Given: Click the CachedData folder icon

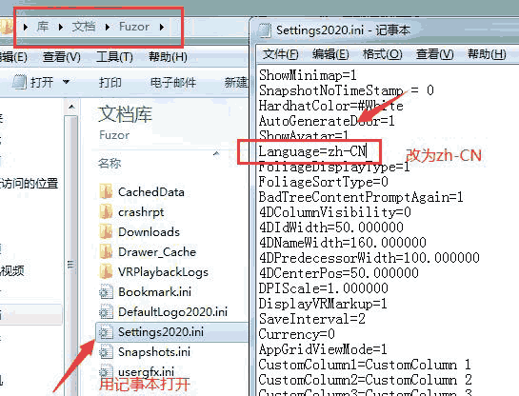Looking at the screenshot, I should pyautogui.click(x=106, y=192).
